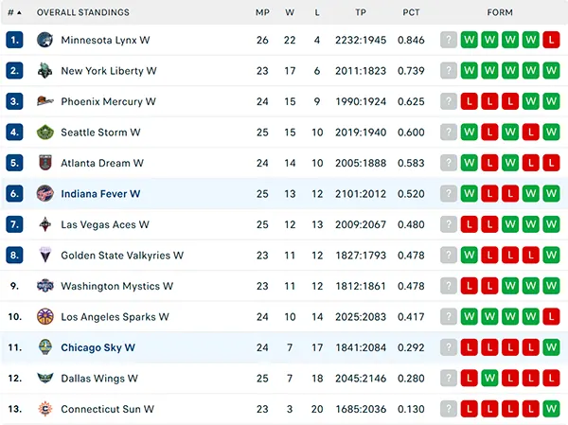Click Dallas Wings' green W form badge
The image size is (568, 425).
click(x=489, y=379)
